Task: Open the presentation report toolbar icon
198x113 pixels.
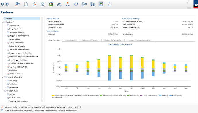Action: pyautogui.click(x=109, y=4)
